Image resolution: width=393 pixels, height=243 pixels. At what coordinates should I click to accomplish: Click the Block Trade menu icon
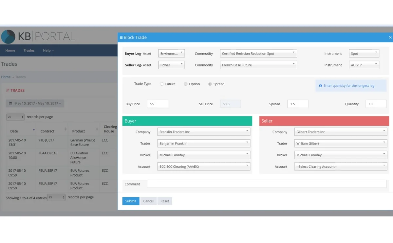coord(121,38)
